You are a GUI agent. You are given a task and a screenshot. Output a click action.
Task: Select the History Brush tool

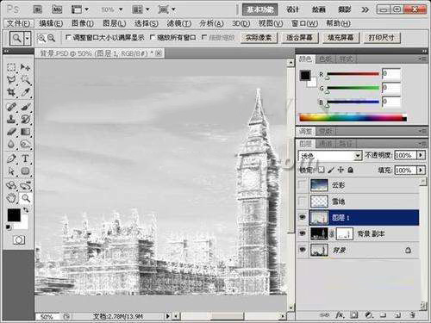(25, 119)
